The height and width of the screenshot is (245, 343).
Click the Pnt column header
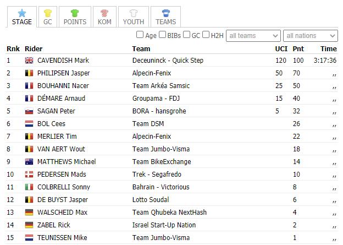(298, 48)
